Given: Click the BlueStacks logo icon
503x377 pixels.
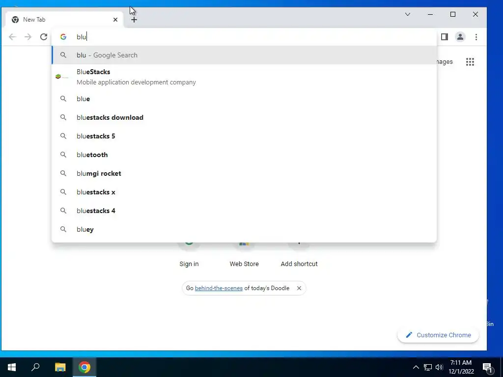Looking at the screenshot, I should tap(61, 77).
